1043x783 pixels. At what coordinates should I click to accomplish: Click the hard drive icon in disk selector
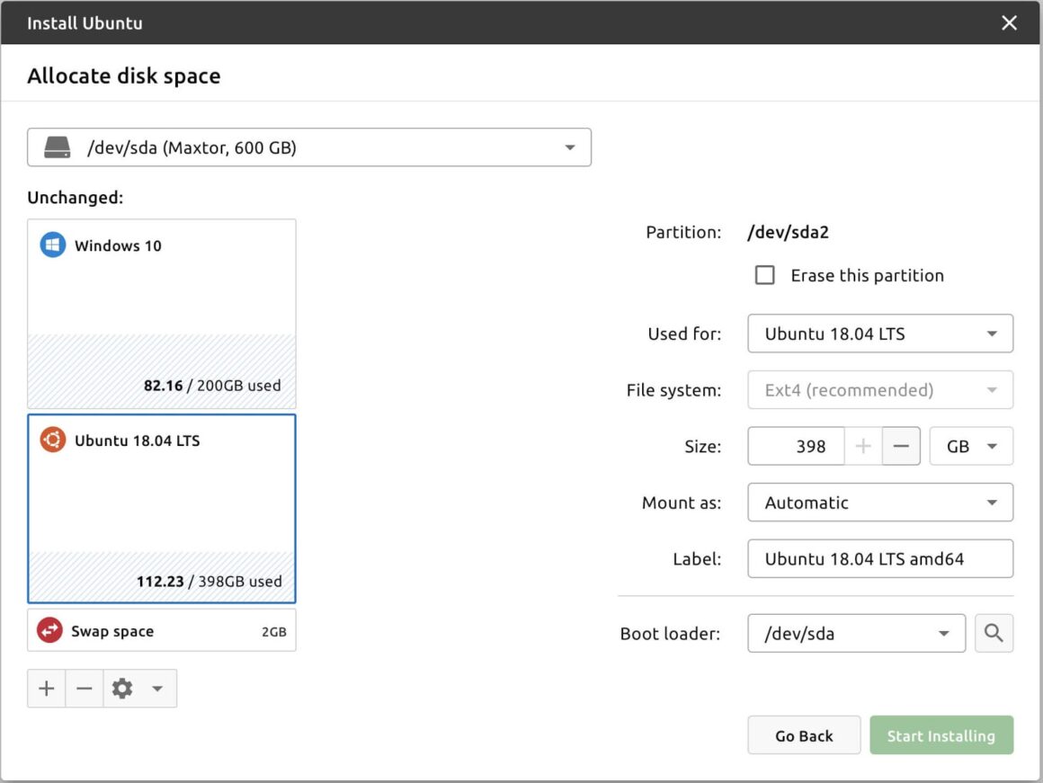(58, 147)
